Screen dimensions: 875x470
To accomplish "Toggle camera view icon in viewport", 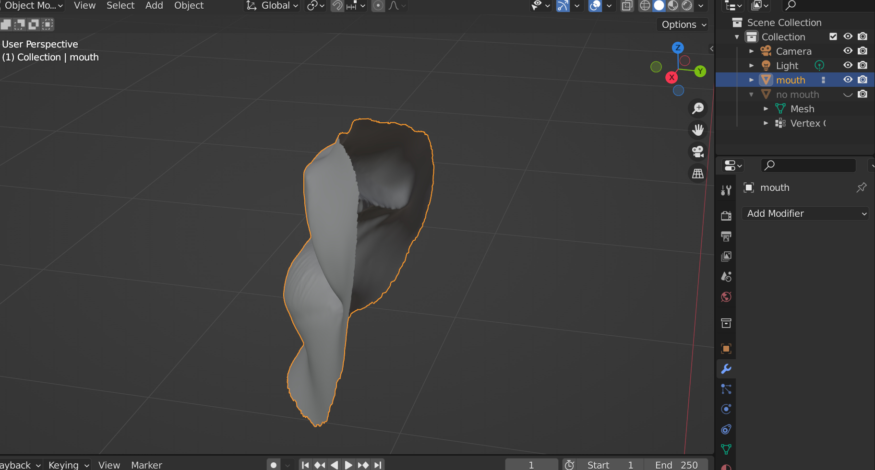I will pyautogui.click(x=698, y=152).
